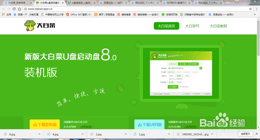This screenshot has width=260, height=140.
Task: Open the 首页 | 百度掘金 bookmark
Action: tap(105, 15)
